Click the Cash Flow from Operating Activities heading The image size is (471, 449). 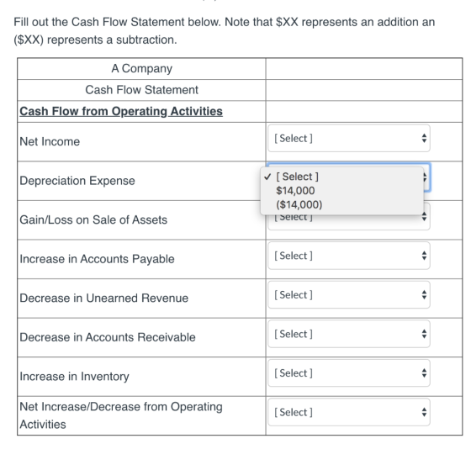pos(121,112)
